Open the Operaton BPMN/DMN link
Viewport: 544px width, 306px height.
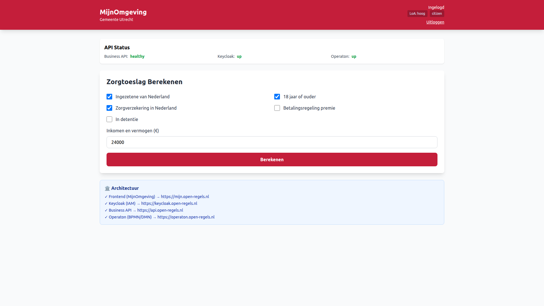pos(186,217)
